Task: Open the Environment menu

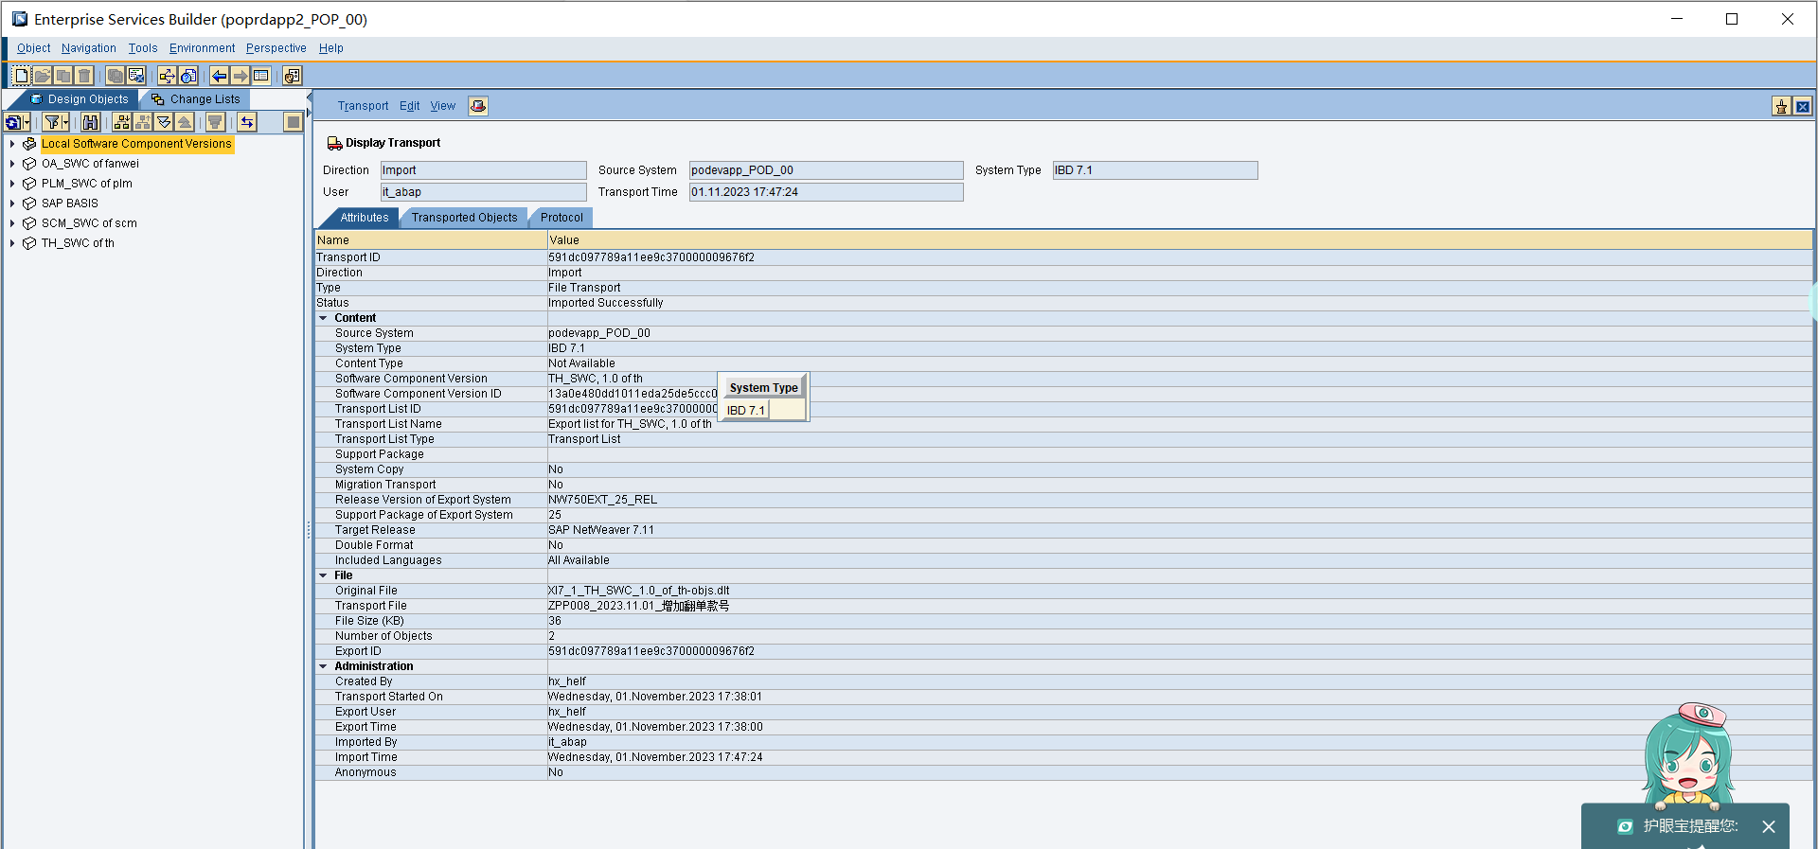Action: [x=202, y=48]
